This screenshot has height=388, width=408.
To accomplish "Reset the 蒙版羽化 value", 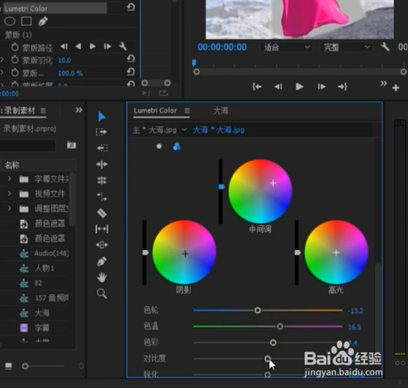I will click(x=131, y=59).
